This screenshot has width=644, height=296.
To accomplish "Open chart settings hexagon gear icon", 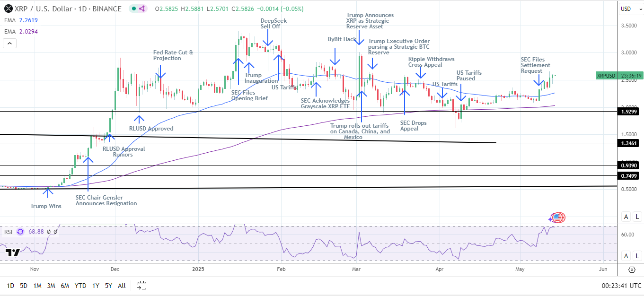I will [x=632, y=270].
